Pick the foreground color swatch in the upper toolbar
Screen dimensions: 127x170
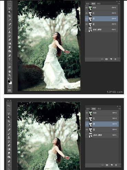[9, 81]
